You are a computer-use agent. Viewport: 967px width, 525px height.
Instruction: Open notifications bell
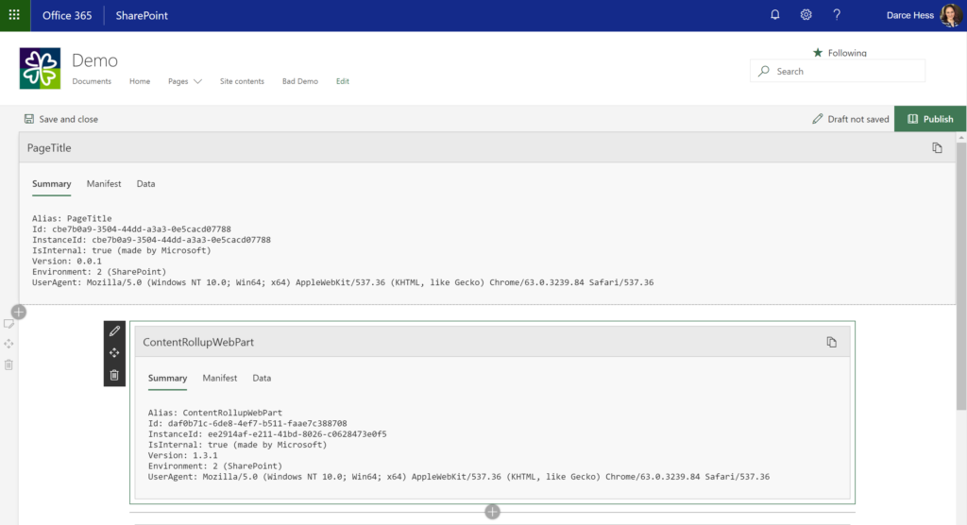(775, 15)
